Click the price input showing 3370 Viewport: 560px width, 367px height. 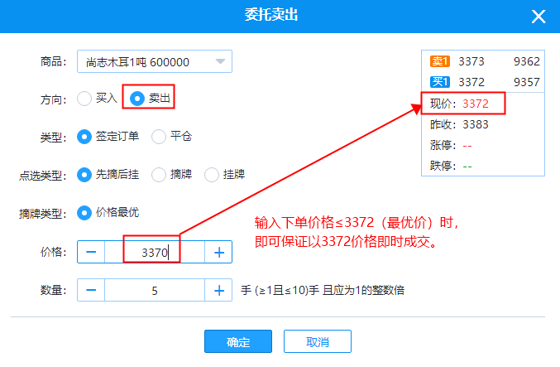pos(155,252)
